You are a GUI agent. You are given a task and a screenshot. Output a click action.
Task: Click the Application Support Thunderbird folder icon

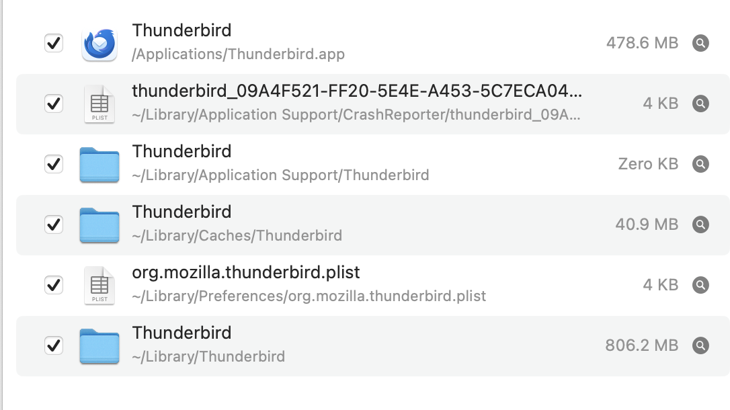[99, 165]
